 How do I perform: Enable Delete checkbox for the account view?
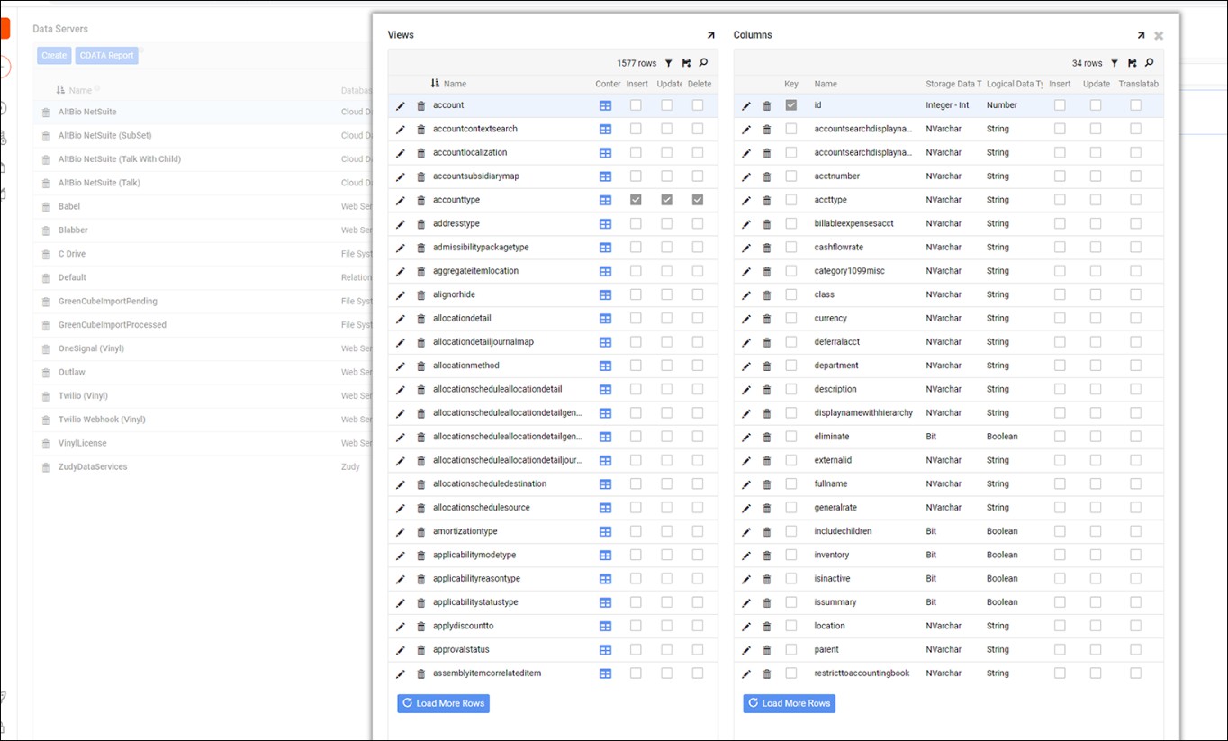click(698, 105)
